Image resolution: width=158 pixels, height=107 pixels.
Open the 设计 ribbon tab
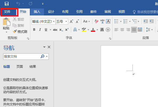click(51, 12)
